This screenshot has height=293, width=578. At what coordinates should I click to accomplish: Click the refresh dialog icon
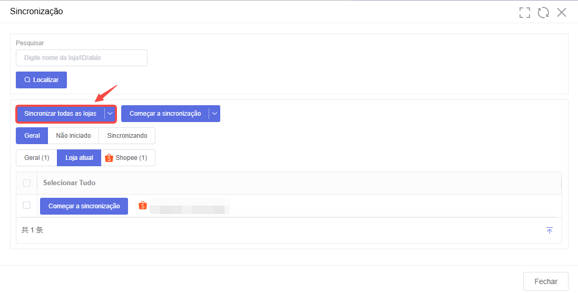pyautogui.click(x=543, y=13)
